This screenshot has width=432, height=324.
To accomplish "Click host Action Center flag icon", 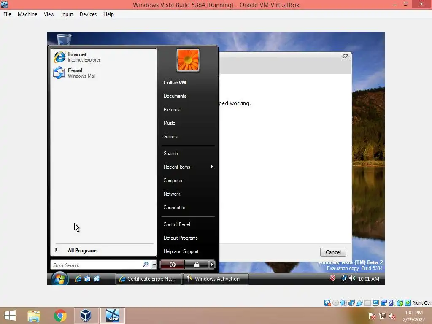I will click(372, 316).
